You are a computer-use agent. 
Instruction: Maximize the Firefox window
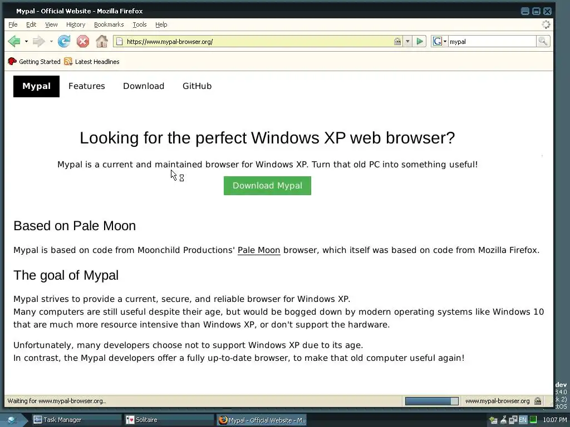tap(536, 11)
